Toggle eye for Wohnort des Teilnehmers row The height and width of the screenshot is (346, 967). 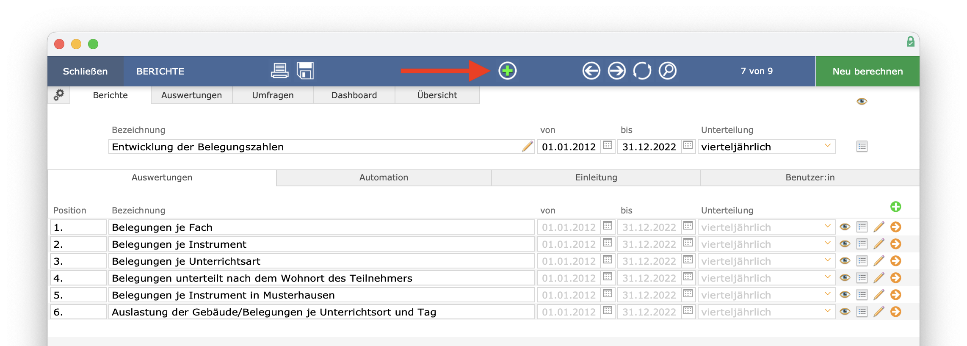click(x=845, y=278)
